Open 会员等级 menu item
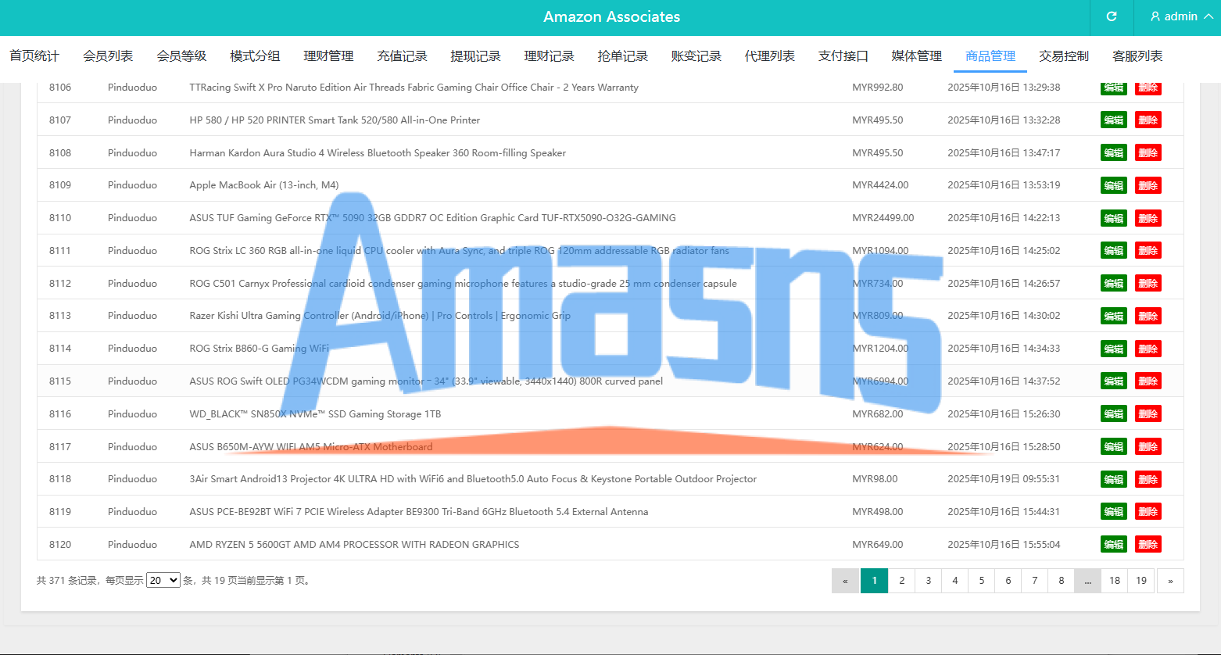Viewport: 1221px width, 655px height. pos(181,56)
